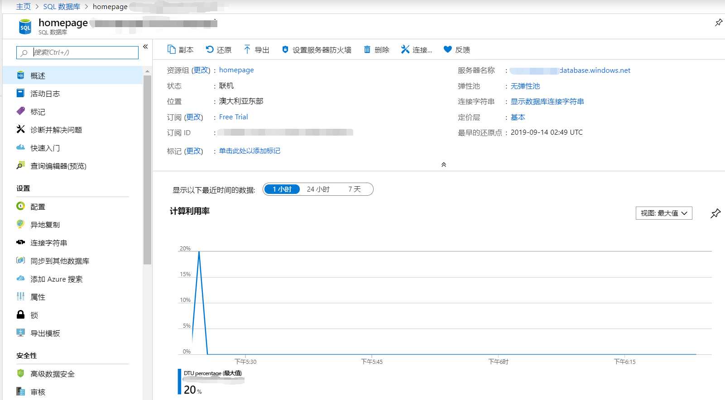Open database.windows.net server name link
This screenshot has width=725, height=400.
(570, 71)
